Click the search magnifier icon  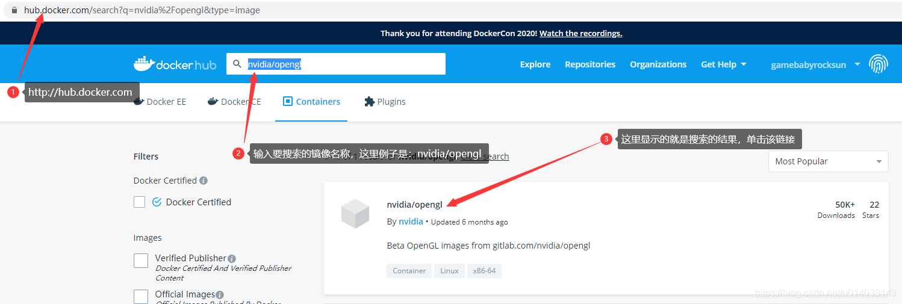click(237, 64)
